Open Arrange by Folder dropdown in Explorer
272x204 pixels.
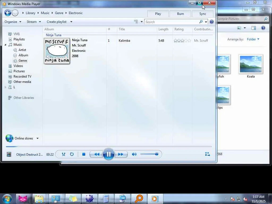pos(253,39)
